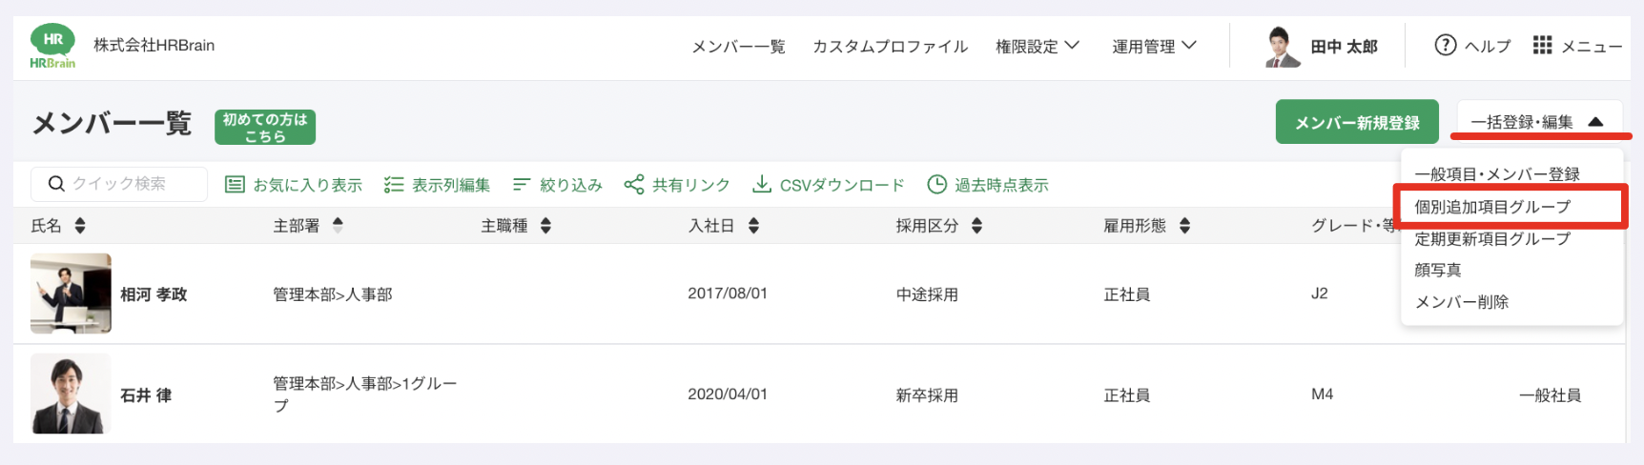Open the help question mark icon
Image resolution: width=1644 pixels, height=465 pixels.
point(1445,46)
